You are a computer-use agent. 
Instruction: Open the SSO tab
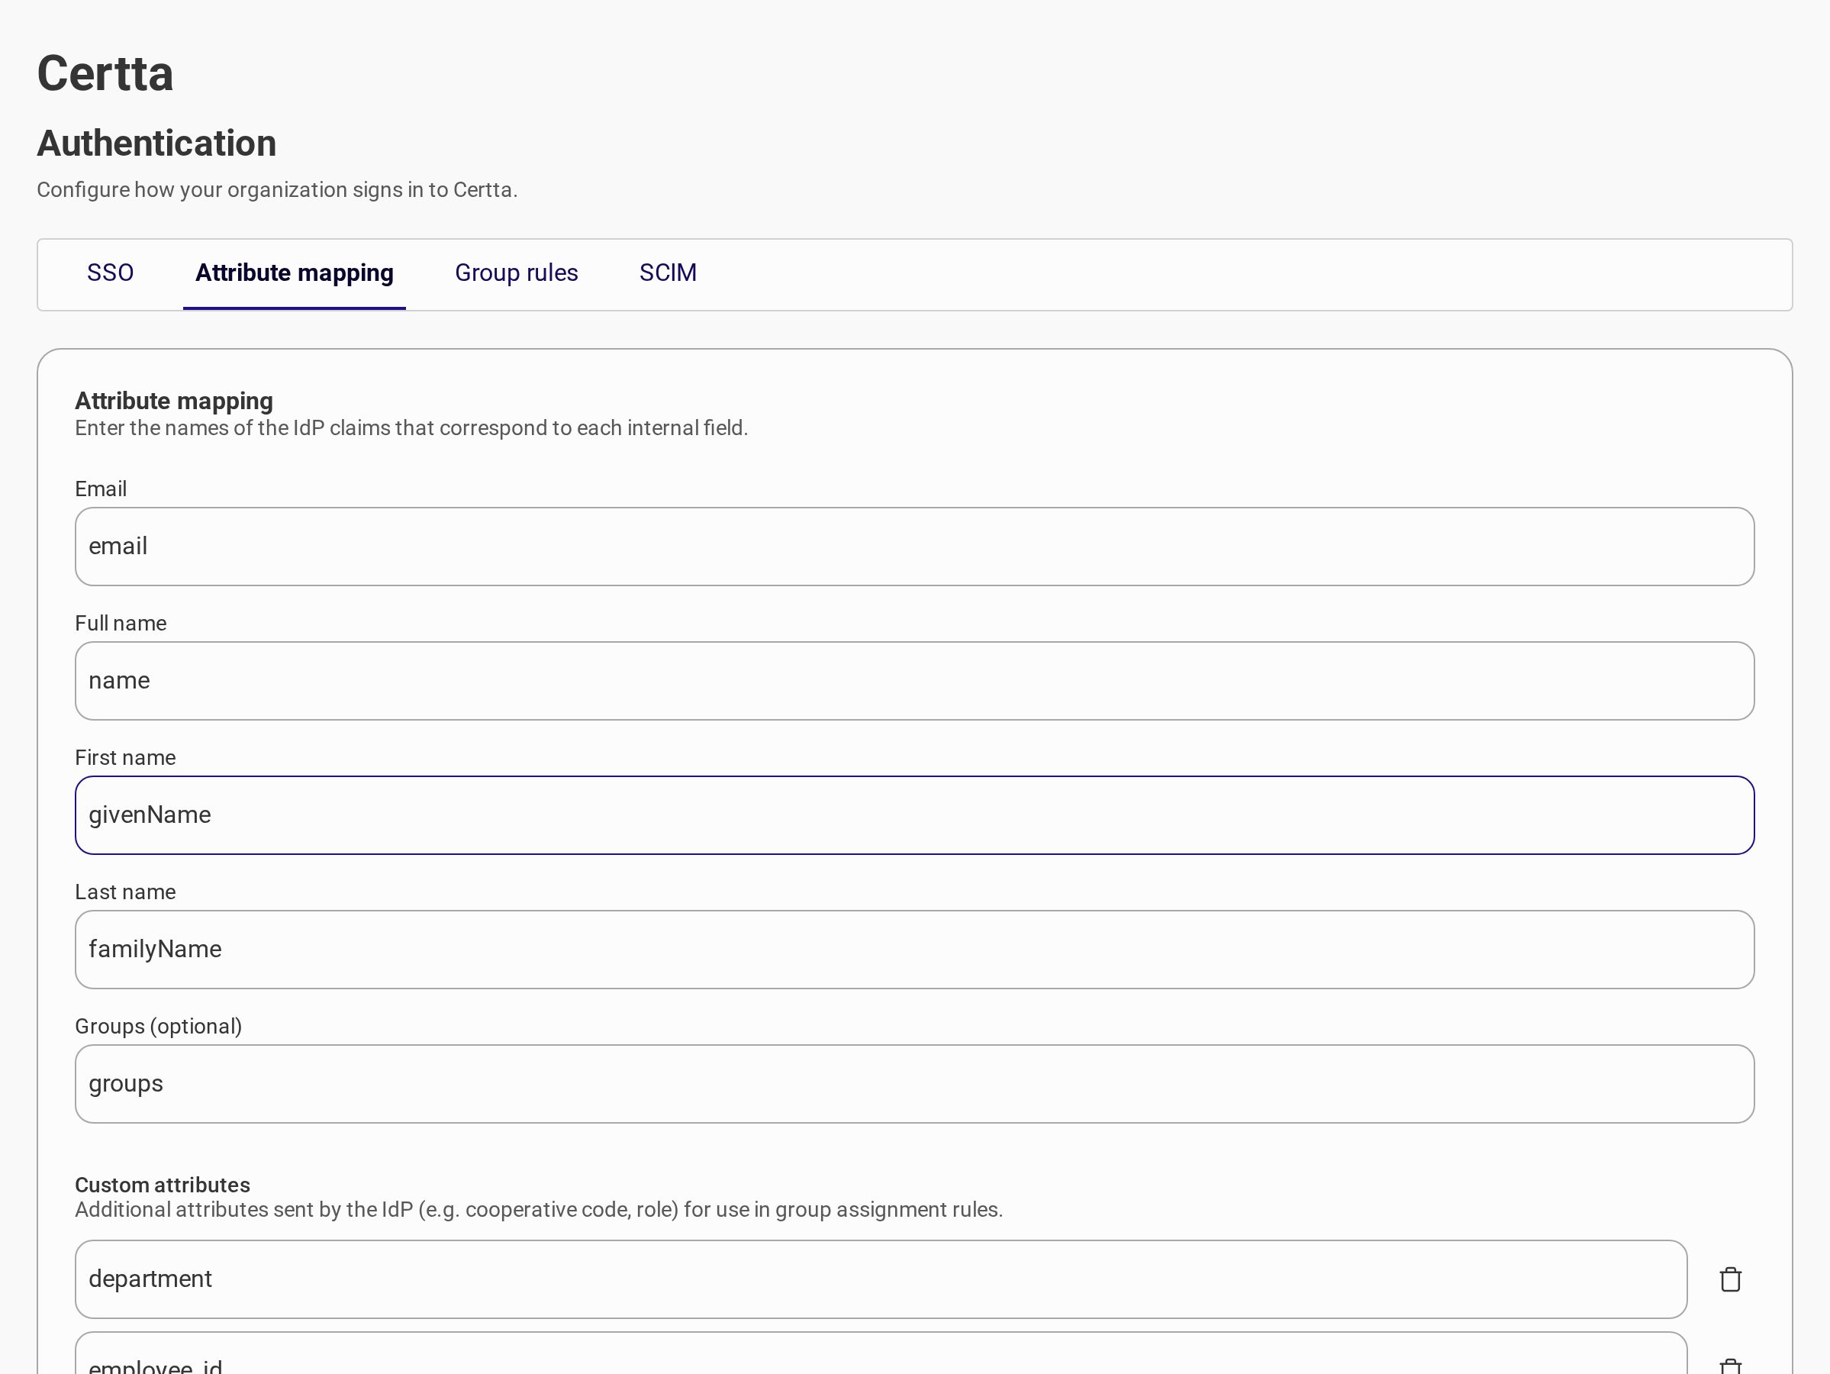coord(110,273)
